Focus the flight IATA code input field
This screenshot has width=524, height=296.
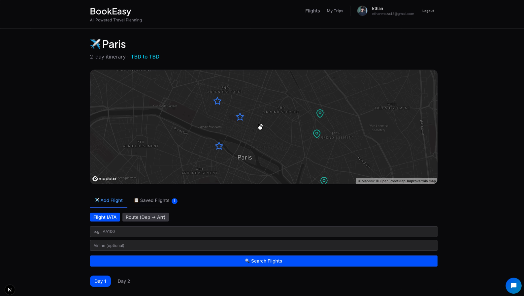click(264, 231)
